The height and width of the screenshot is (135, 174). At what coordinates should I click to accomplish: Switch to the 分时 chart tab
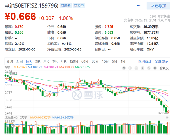pos(9,61)
